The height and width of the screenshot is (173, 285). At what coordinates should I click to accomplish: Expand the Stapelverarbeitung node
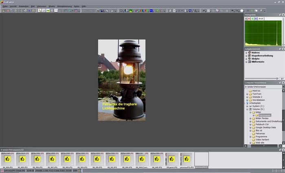pyautogui.click(x=246, y=56)
